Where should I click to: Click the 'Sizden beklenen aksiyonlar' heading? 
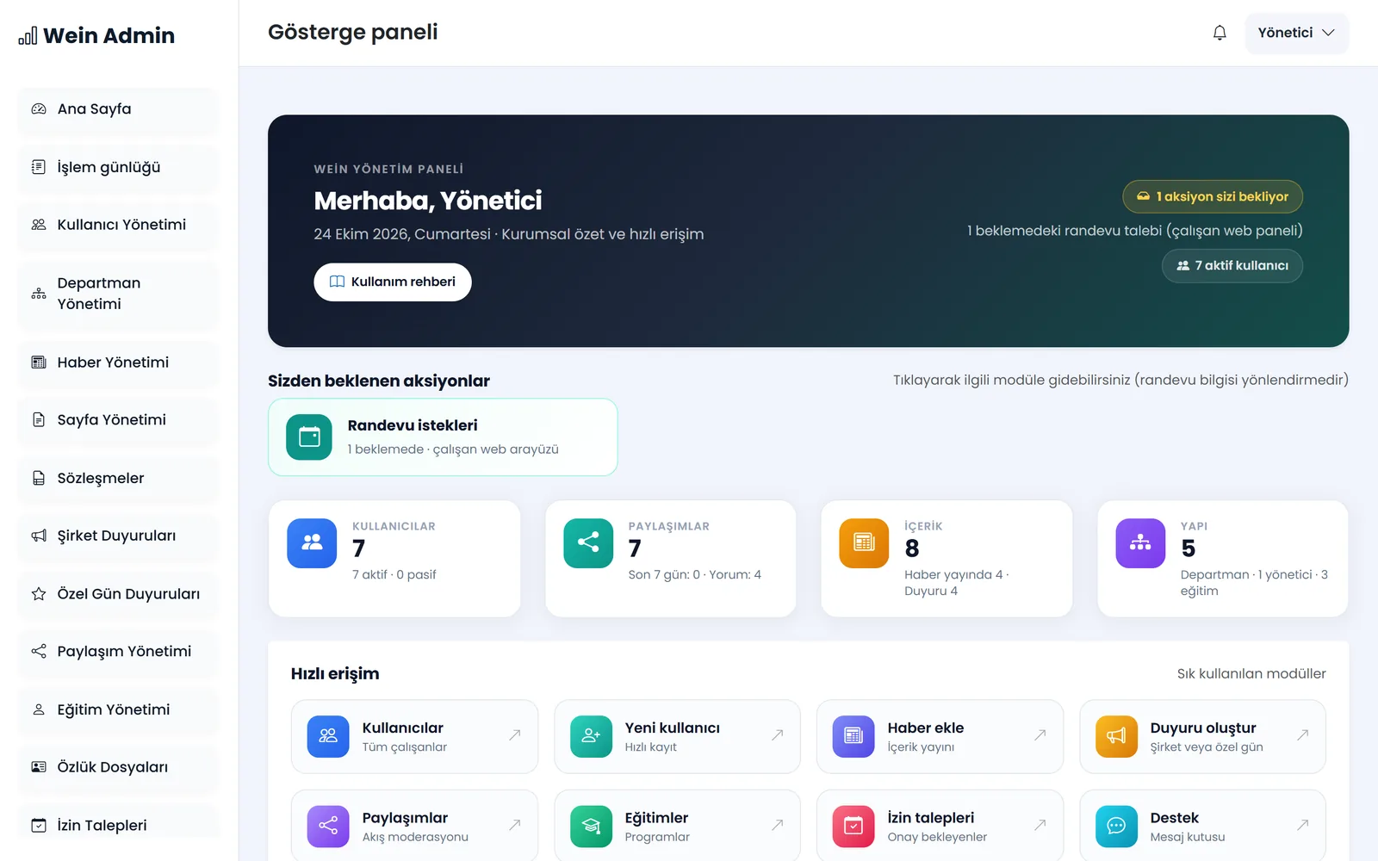pos(379,381)
